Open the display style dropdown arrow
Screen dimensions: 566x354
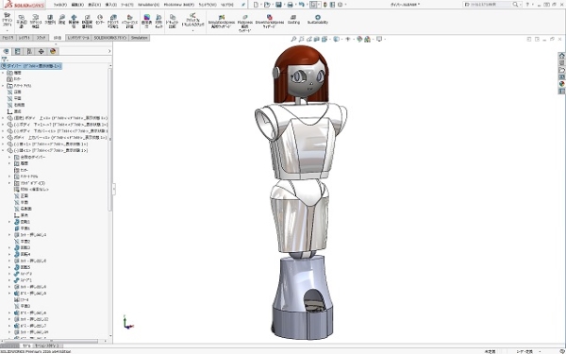(341, 39)
